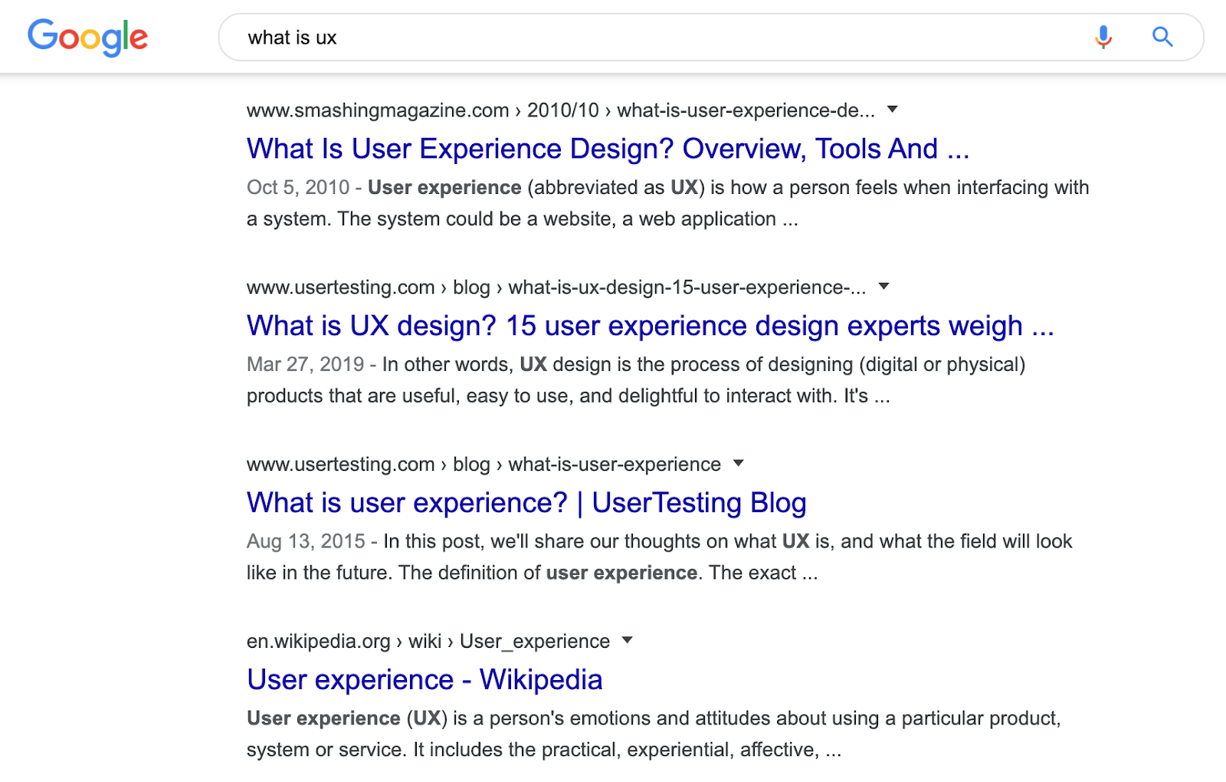Click snippet text 'products that are useful, easy to use'
This screenshot has height=782, width=1226.
coord(410,396)
